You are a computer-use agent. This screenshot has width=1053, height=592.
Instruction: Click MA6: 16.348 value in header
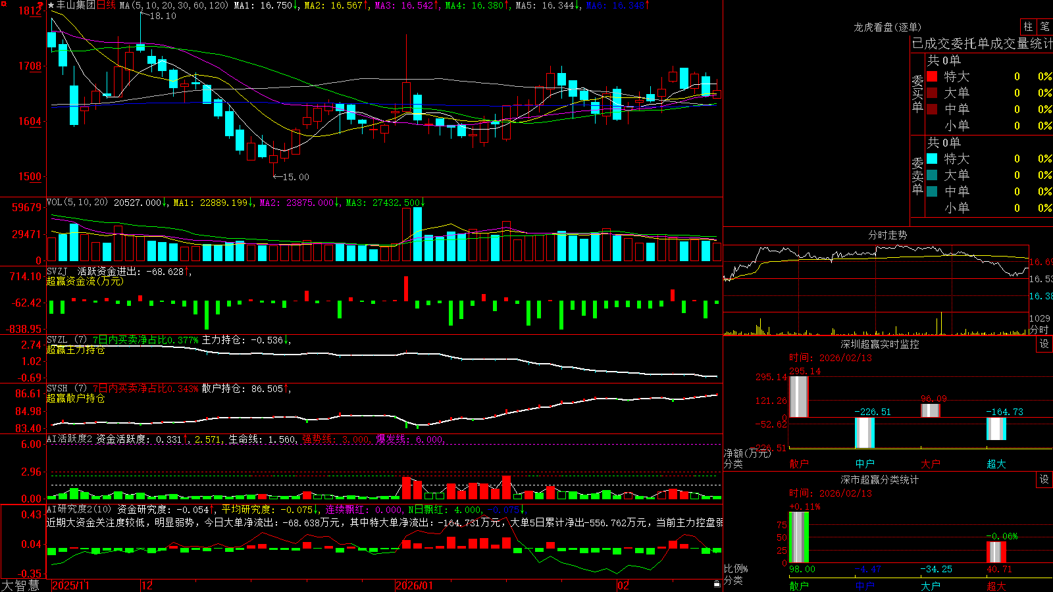pos(618,5)
